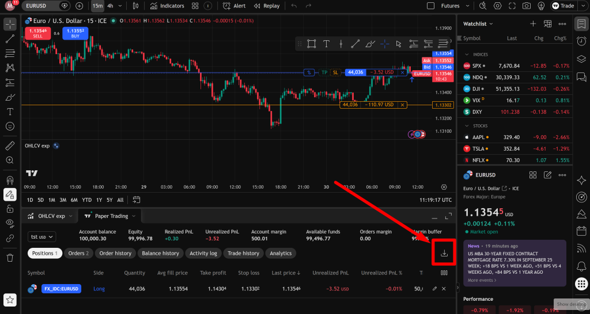
Task: Select the TSLA row in Watchlist
Action: tap(515, 149)
